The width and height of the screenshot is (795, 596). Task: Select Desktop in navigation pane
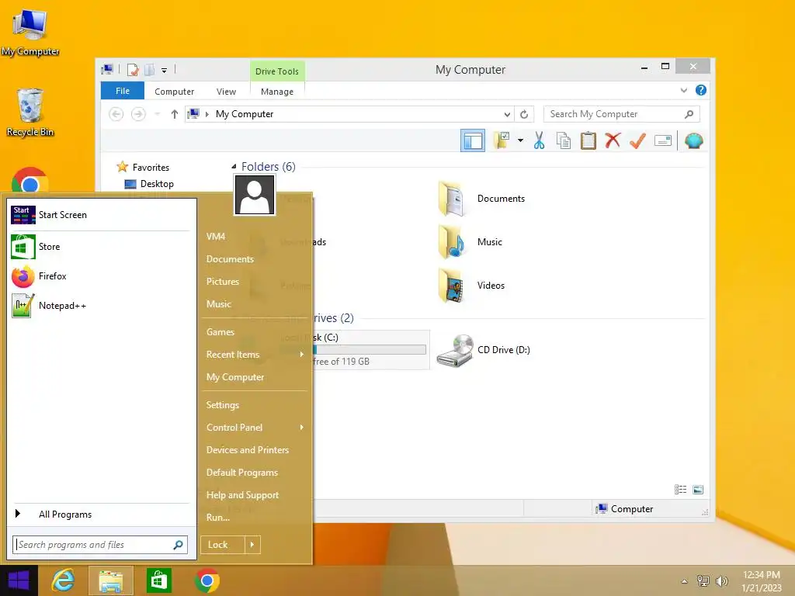click(149, 184)
